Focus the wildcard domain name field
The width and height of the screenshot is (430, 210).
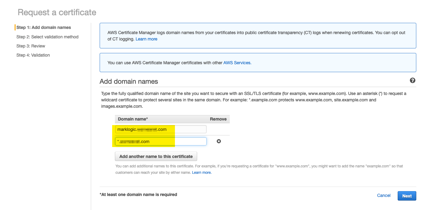[x=161, y=142]
